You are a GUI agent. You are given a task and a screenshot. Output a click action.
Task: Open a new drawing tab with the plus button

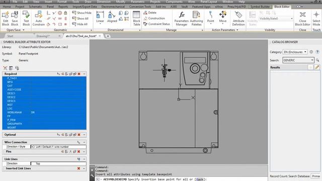tap(108, 36)
